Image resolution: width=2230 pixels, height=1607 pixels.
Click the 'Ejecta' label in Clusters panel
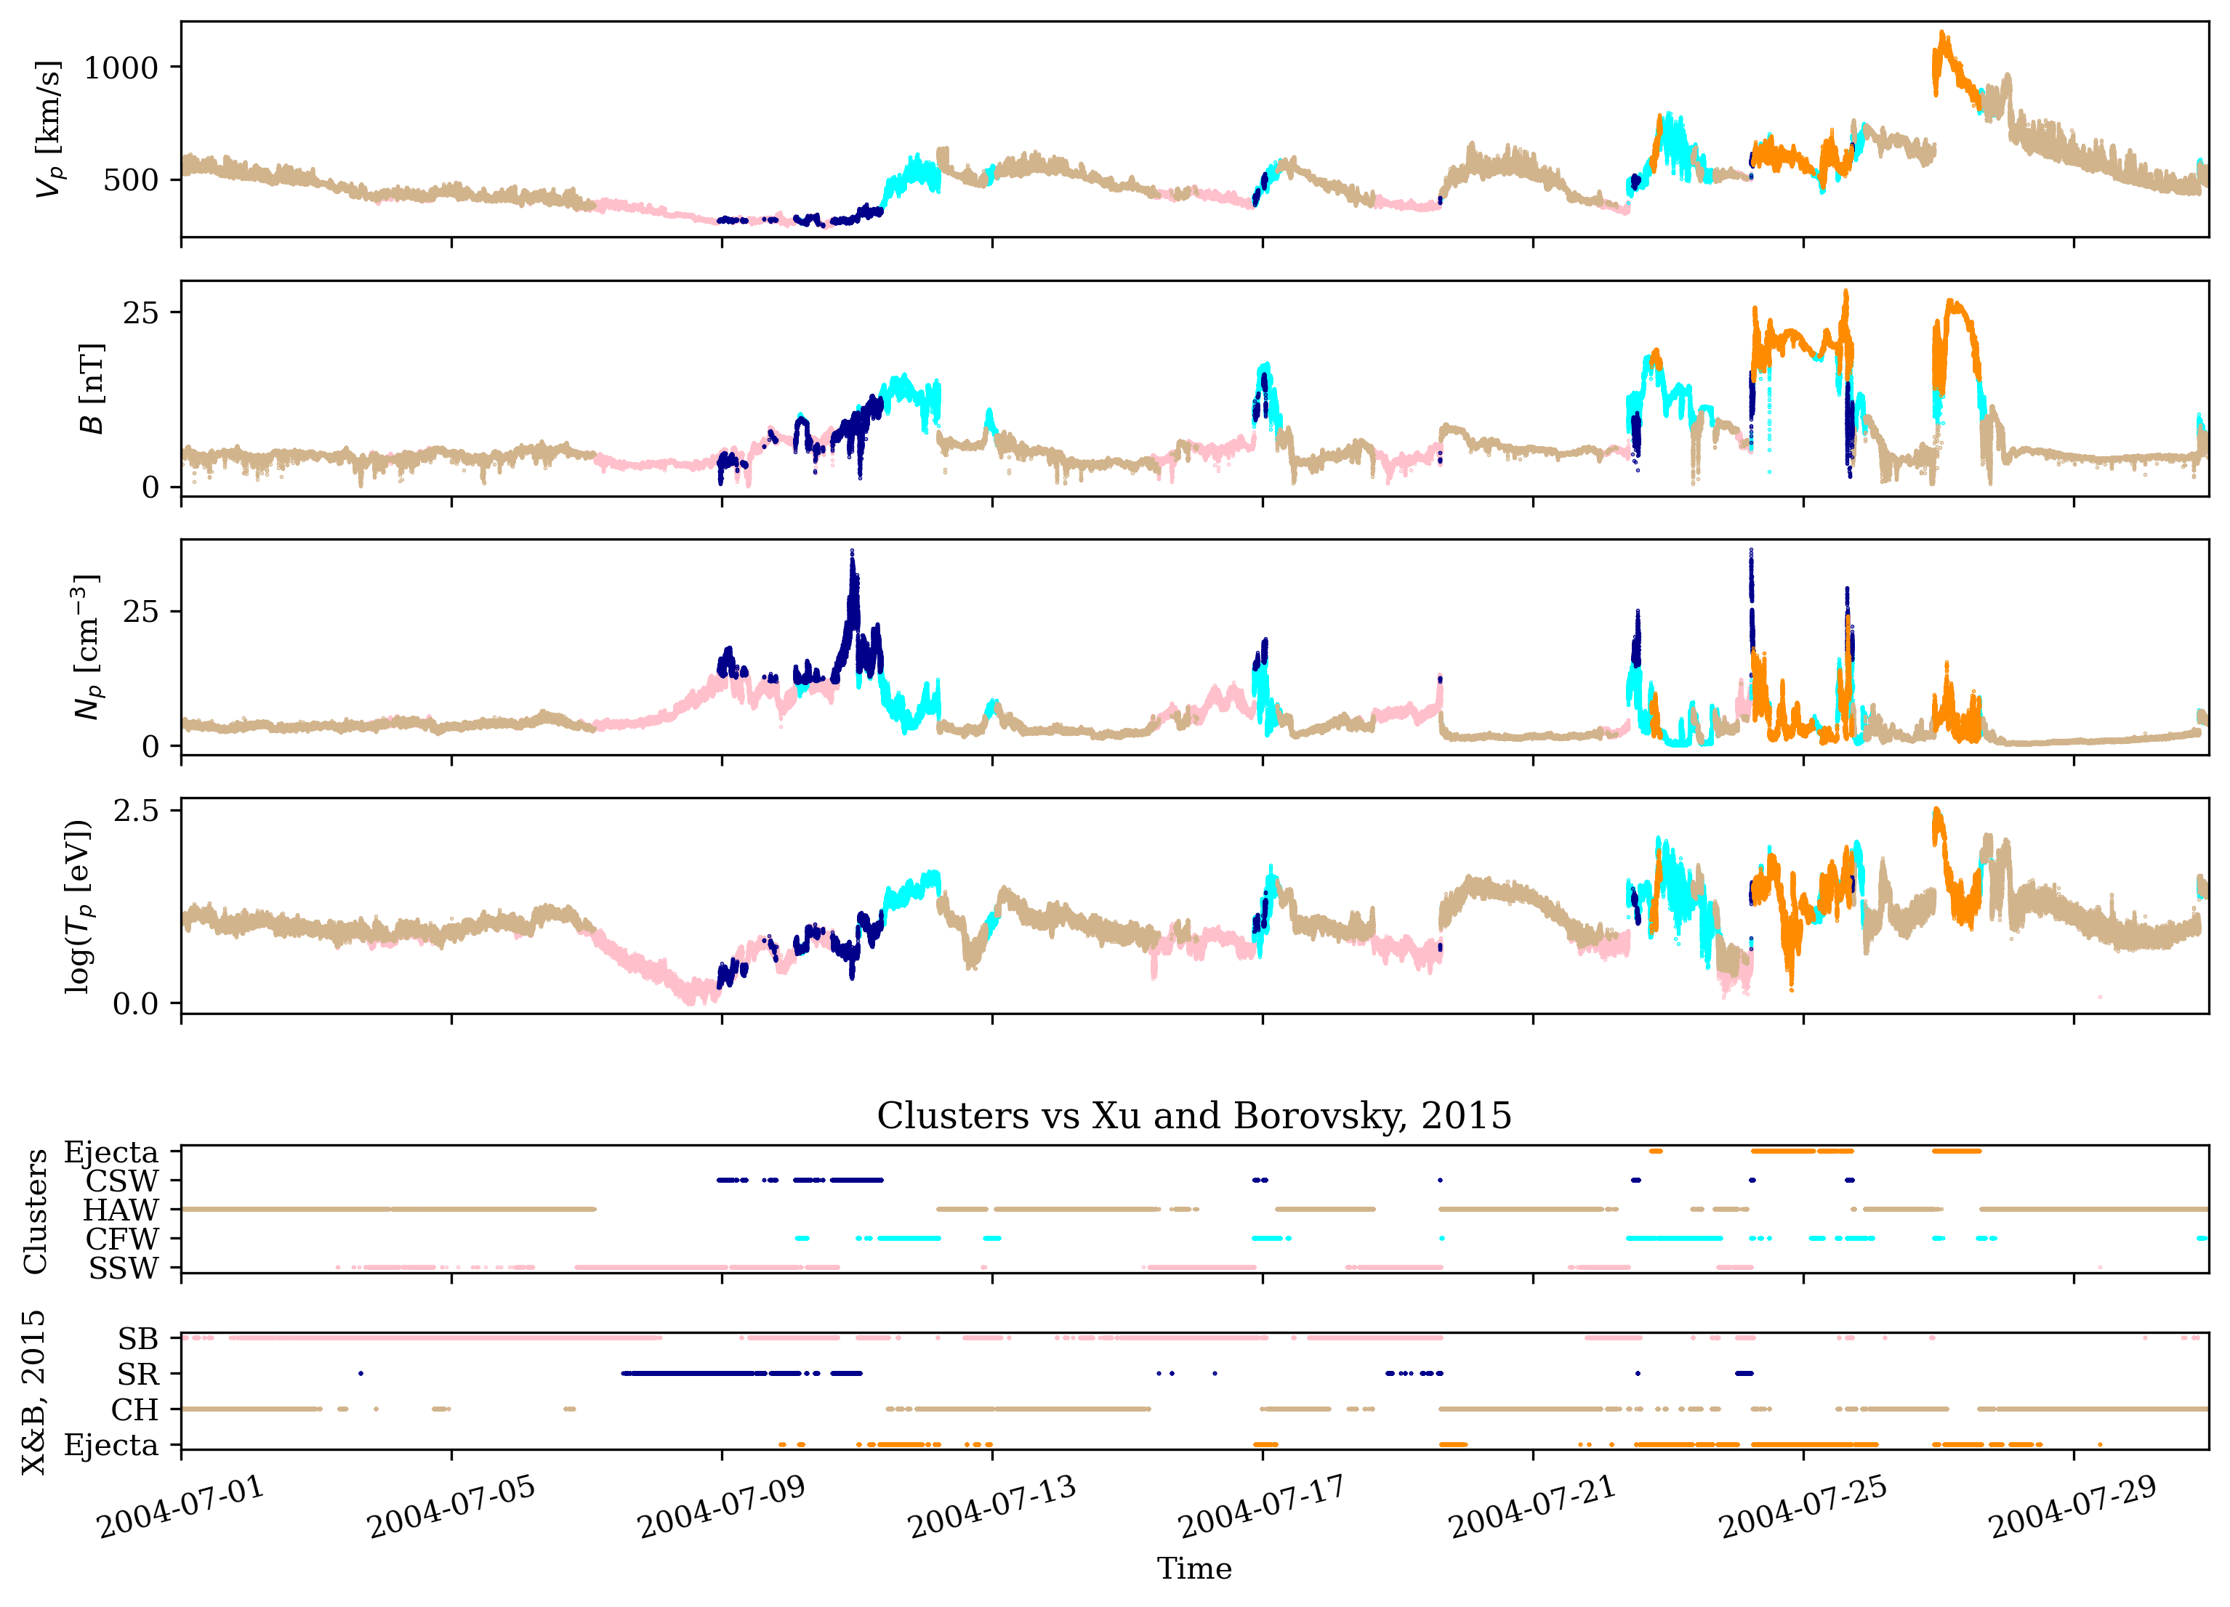(111, 1152)
